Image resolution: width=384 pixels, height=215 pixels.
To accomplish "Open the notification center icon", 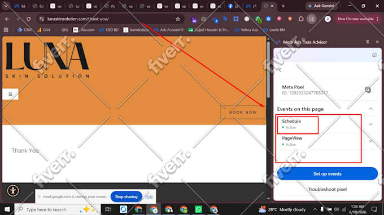I will coord(374,209).
